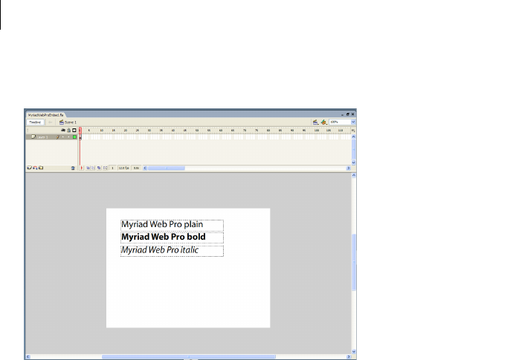Screen dimensions: 516x360
Task: Toggle the Onion Skin Outlines button
Action: tap(93, 168)
